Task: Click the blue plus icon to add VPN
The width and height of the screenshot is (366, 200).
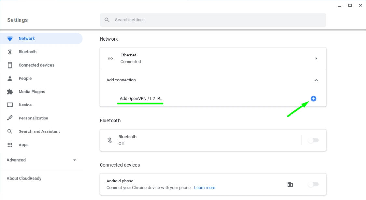Action: [314, 99]
